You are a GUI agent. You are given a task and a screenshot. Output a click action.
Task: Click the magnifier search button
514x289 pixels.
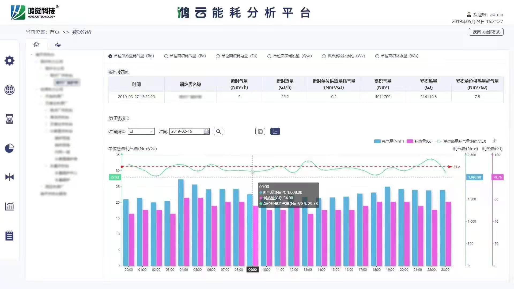[x=218, y=131]
